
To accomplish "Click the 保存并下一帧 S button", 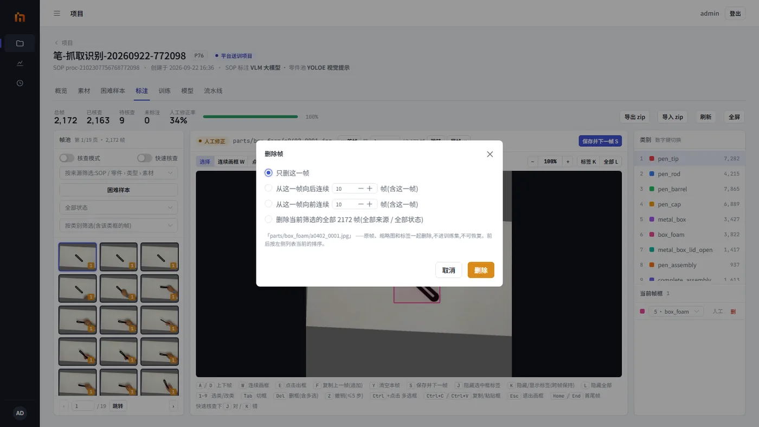I will click(600, 141).
